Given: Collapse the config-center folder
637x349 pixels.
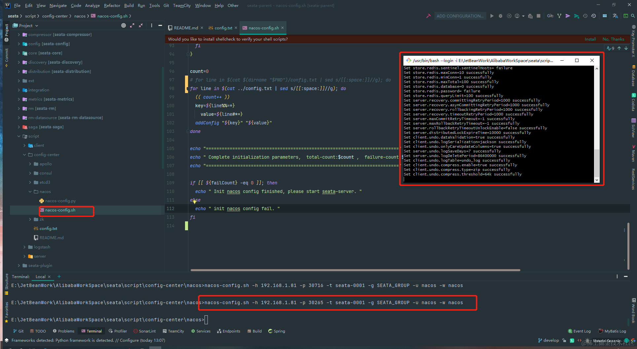Looking at the screenshot, I should (x=24, y=155).
